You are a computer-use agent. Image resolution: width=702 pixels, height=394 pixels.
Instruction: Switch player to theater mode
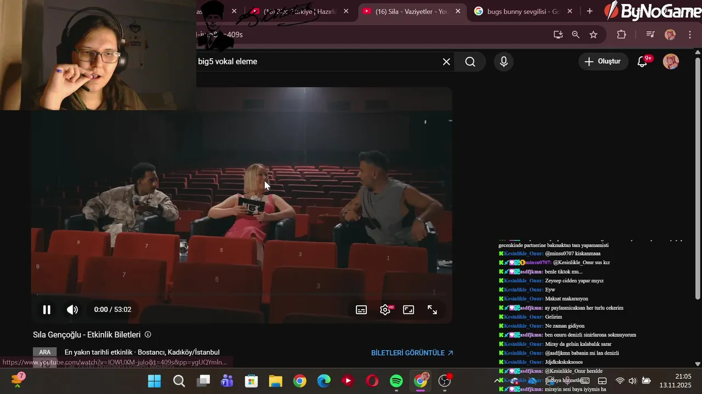409,310
